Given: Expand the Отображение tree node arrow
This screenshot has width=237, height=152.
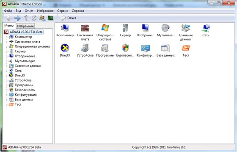Looking at the screenshot, I should [x=6, y=57].
